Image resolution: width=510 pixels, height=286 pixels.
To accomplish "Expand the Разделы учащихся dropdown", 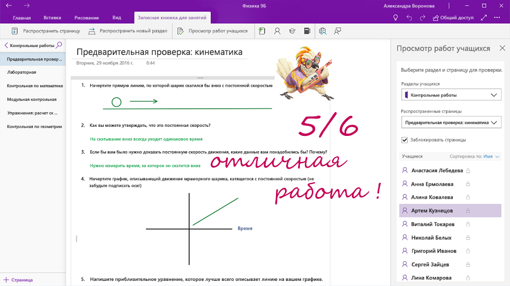I will tap(451, 95).
